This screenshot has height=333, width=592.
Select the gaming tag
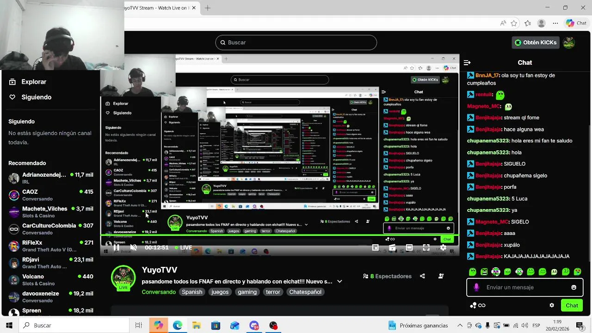point(247,292)
